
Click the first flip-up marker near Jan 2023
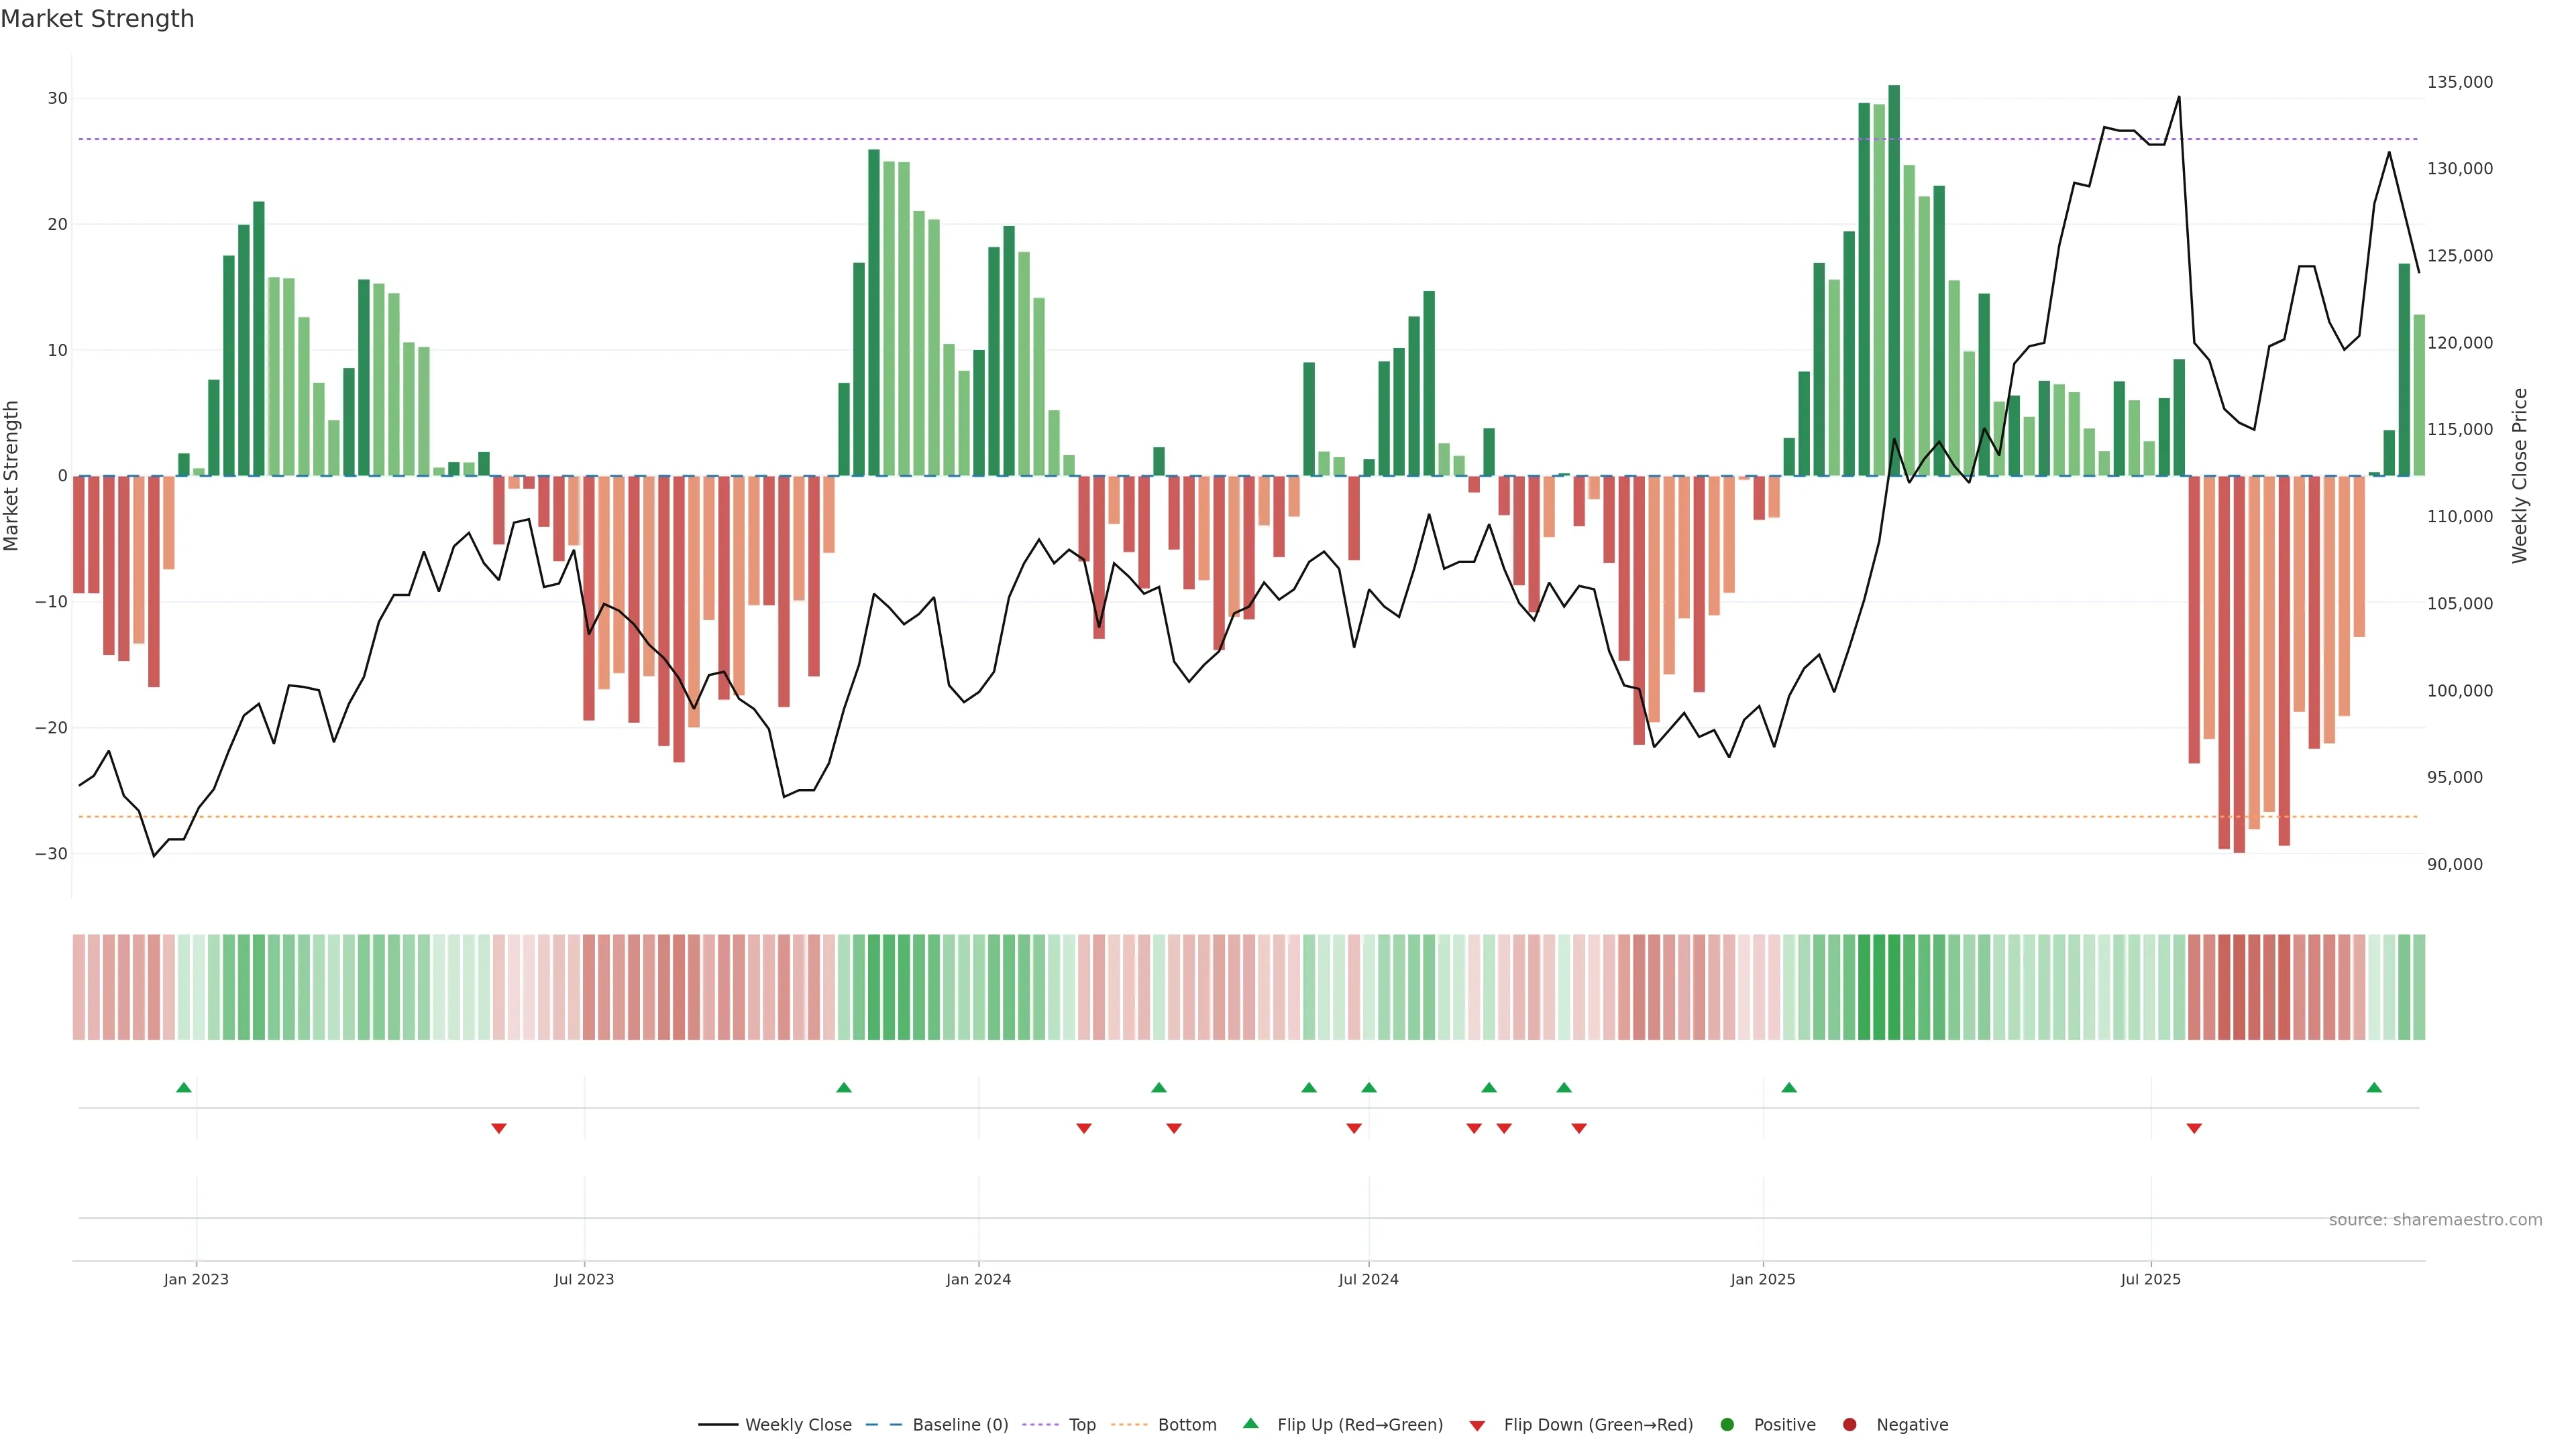tap(184, 1087)
